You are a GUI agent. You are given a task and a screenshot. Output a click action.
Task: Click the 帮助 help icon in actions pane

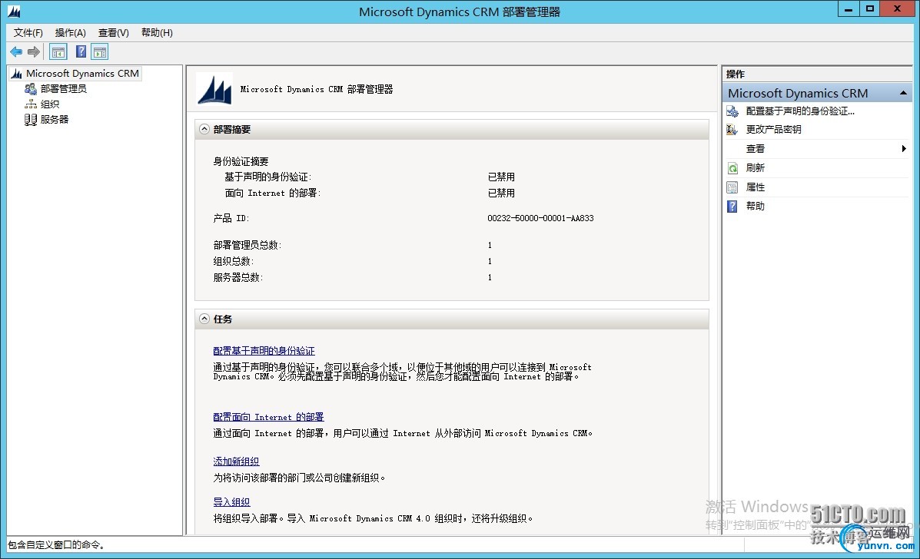tap(732, 207)
